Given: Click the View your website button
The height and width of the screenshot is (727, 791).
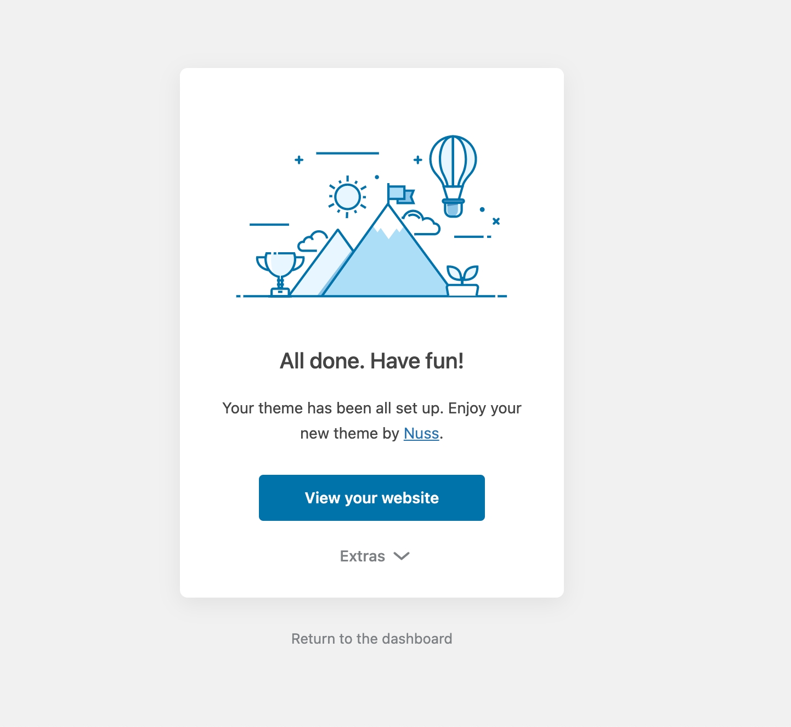Looking at the screenshot, I should [371, 498].
